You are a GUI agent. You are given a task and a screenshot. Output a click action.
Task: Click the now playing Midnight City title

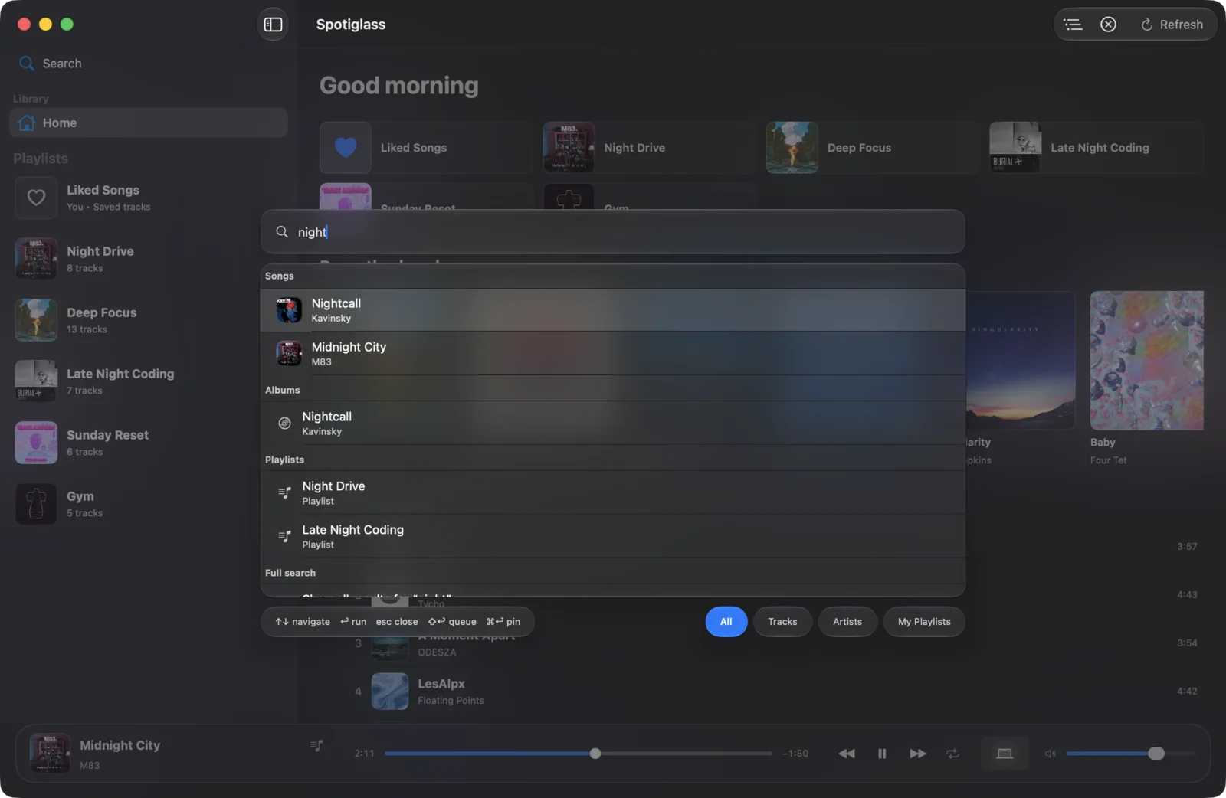[120, 745]
